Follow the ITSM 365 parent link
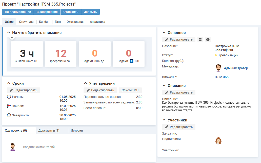Viewport: 261px width, 163px height. tap(222, 77)
